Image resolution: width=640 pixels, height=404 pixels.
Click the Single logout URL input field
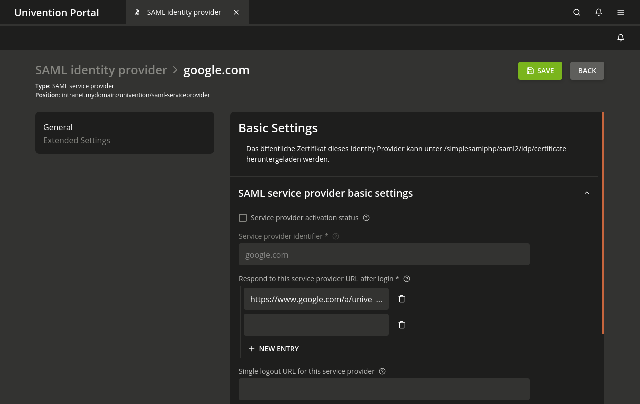click(x=384, y=389)
